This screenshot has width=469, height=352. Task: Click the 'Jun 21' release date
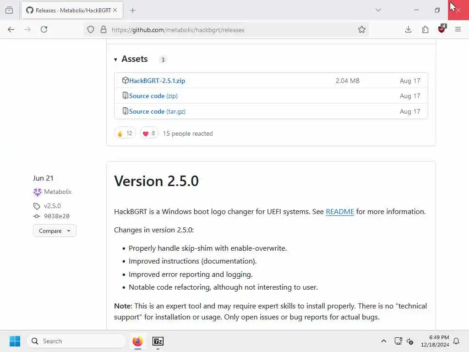pyautogui.click(x=43, y=178)
